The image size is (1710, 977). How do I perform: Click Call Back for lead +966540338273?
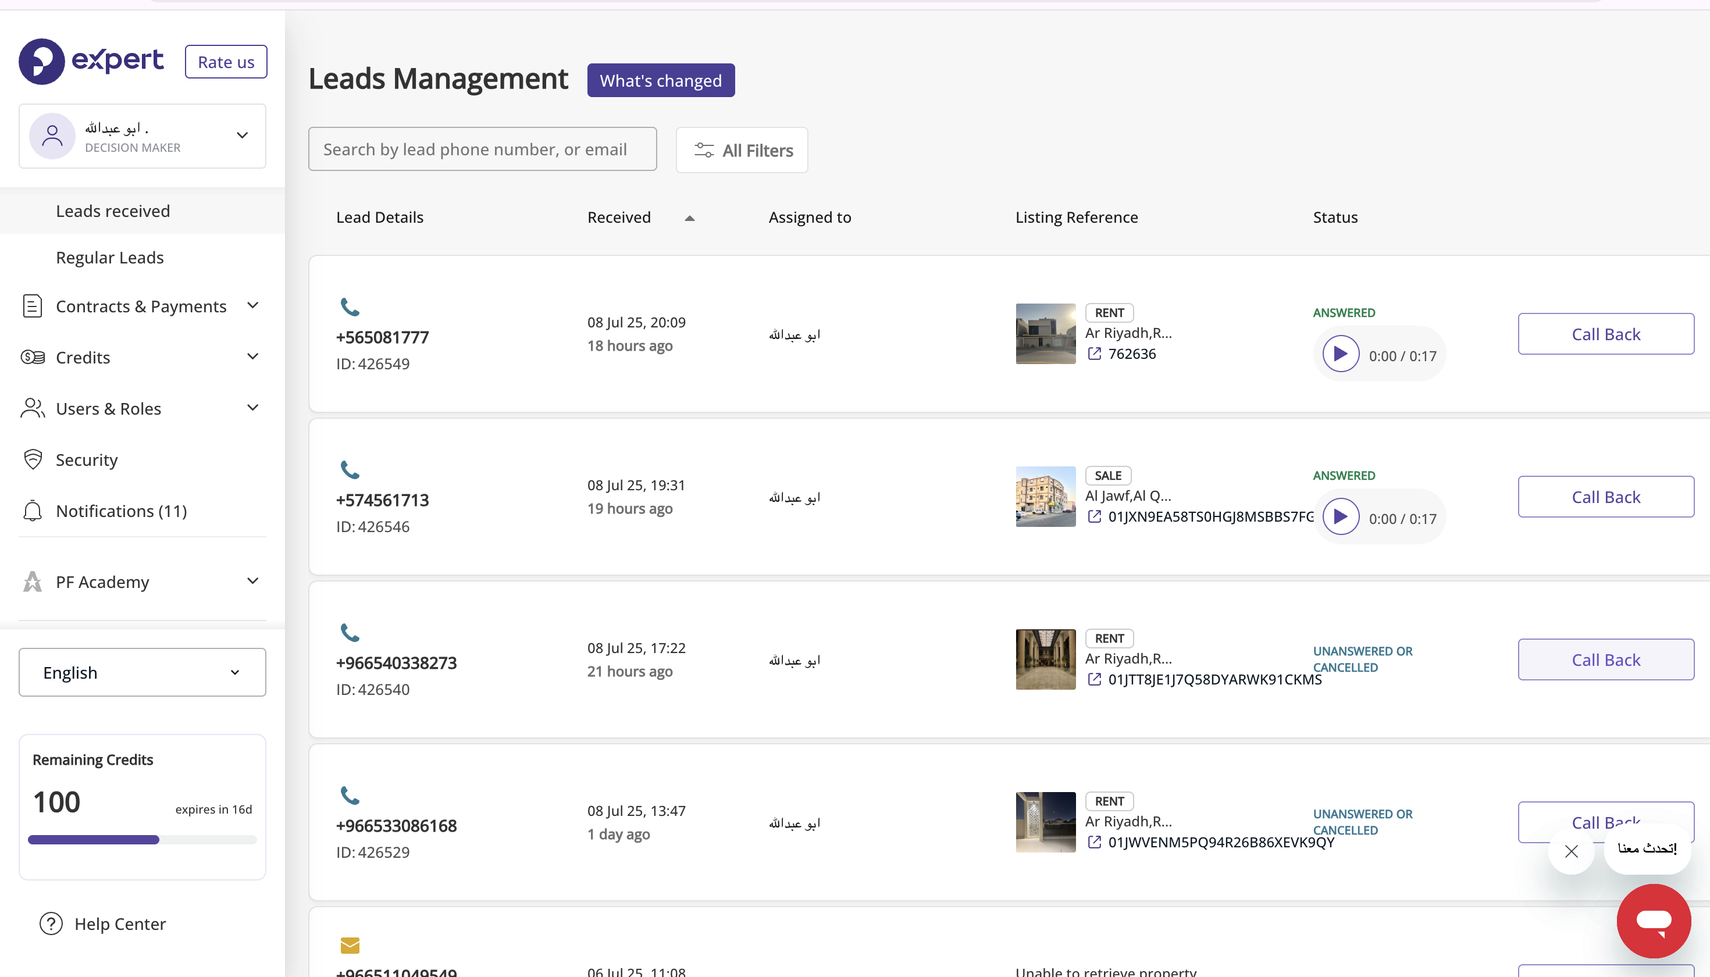tap(1605, 659)
